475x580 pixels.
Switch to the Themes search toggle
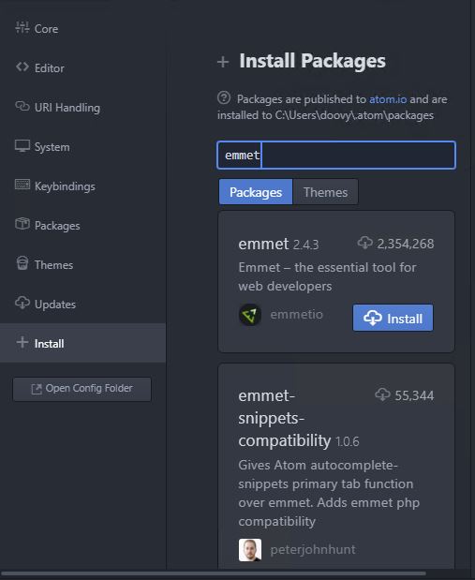click(x=325, y=192)
